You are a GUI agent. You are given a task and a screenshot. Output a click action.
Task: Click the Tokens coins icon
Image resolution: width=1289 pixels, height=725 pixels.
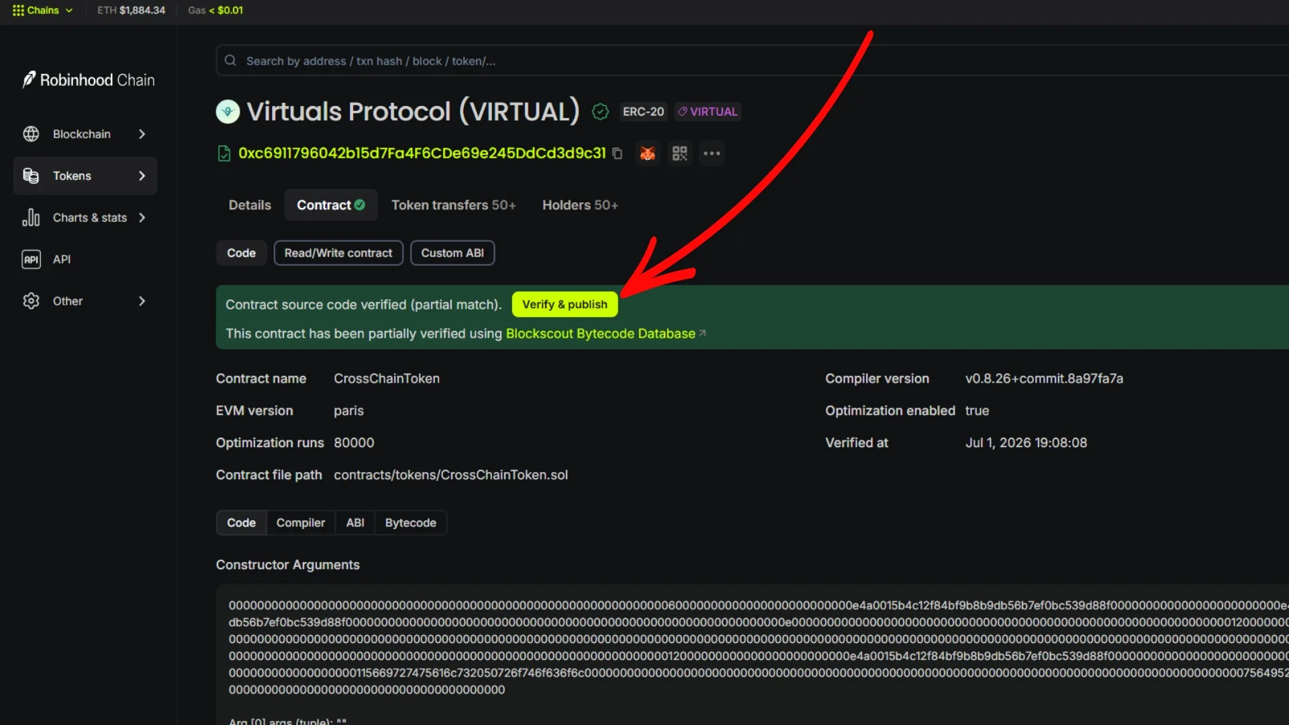(31, 176)
